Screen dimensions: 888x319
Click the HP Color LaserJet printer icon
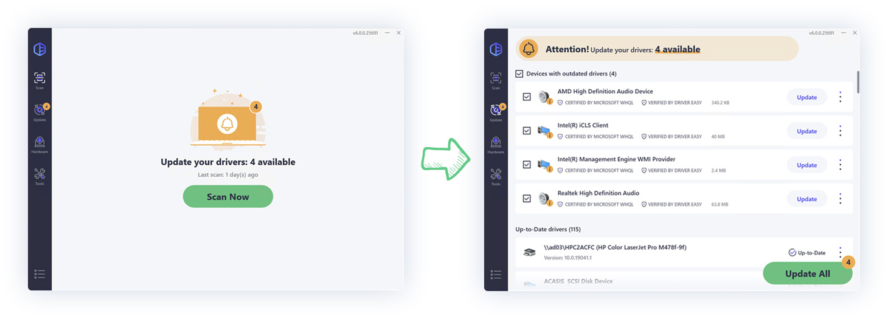point(530,252)
